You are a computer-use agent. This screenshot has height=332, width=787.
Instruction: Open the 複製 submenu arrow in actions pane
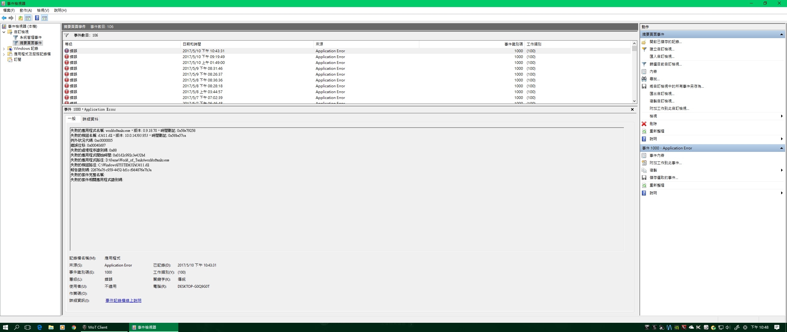[x=782, y=170]
